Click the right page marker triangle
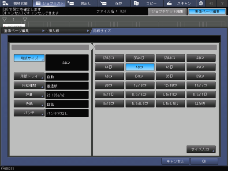 coord(25,19)
